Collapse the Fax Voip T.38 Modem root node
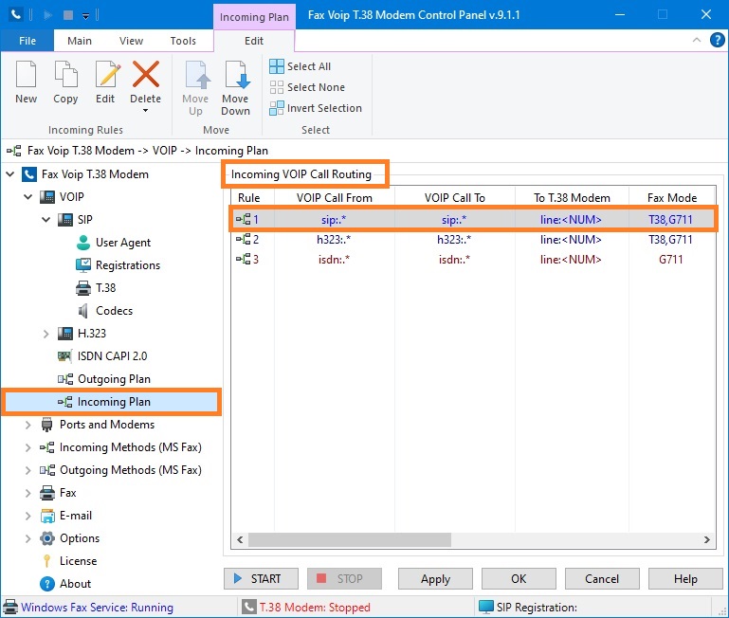The height and width of the screenshot is (618, 729). (x=10, y=174)
